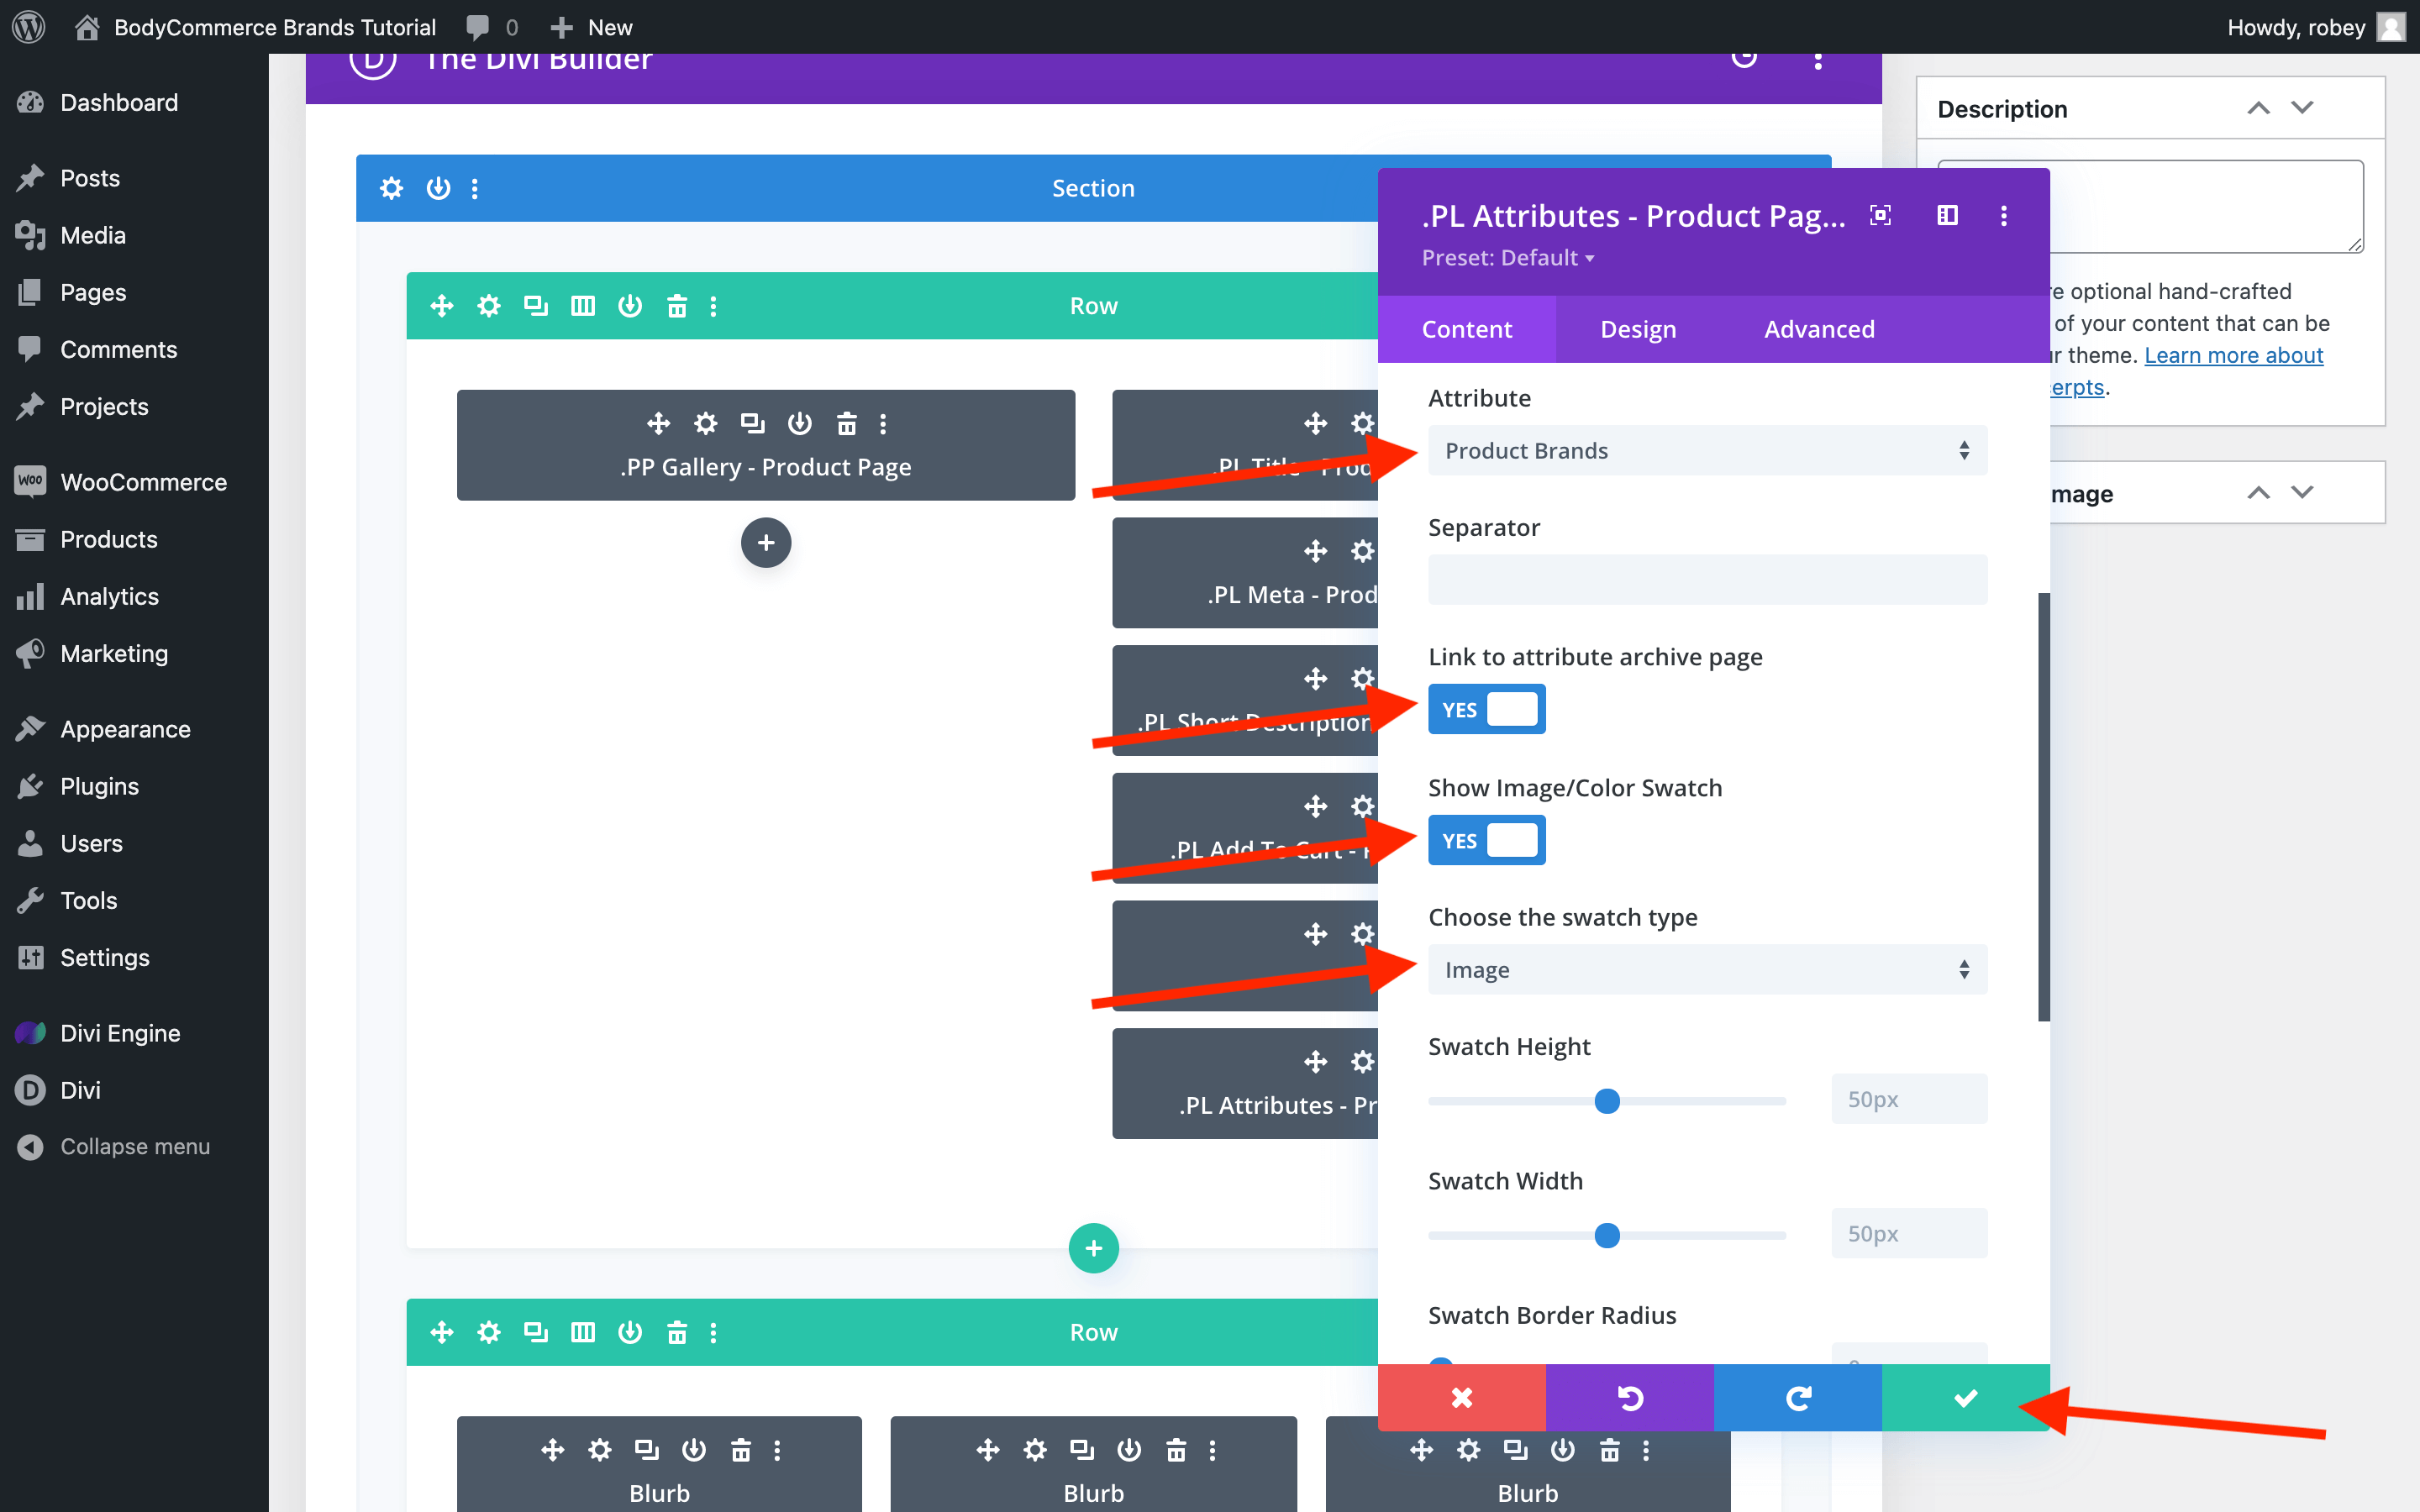Open settings of first Blurb module
Screen dimensions: 2420x1512
[600, 1450]
